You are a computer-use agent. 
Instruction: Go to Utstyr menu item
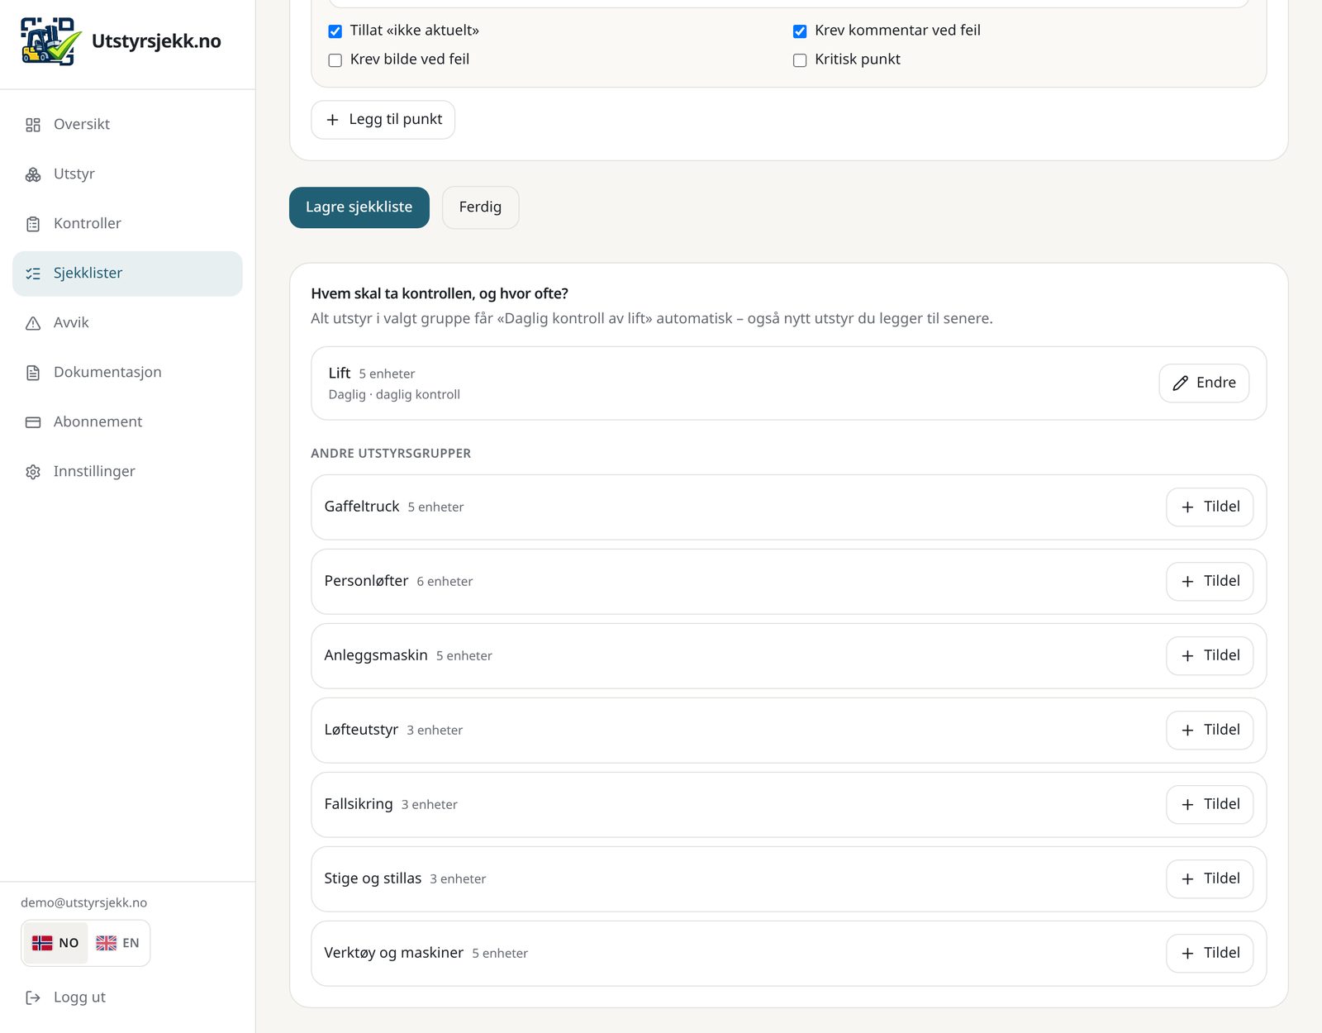[127, 174]
